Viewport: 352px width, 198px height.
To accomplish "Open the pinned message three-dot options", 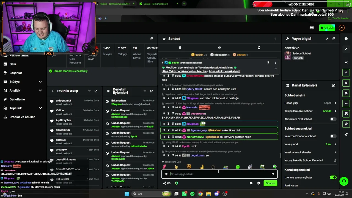I will (276, 63).
